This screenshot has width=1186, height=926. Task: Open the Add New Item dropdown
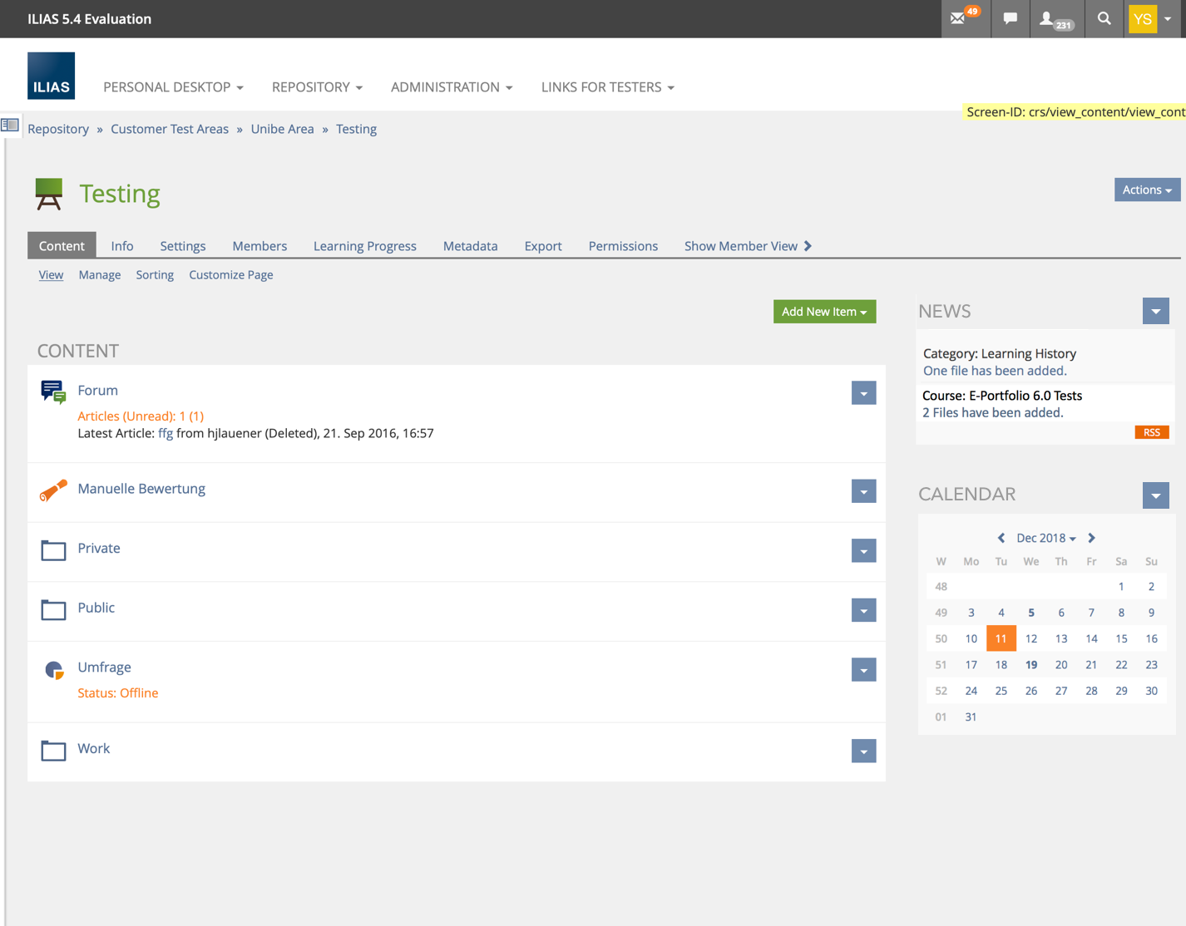[x=823, y=312]
